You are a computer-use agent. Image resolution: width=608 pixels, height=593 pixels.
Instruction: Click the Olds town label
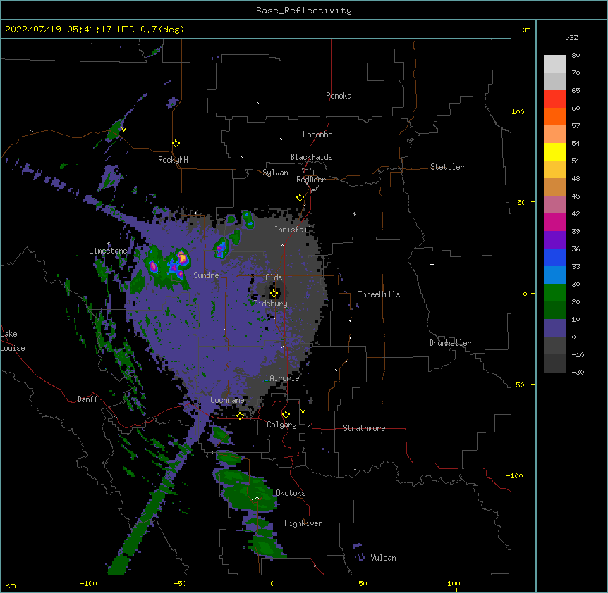[x=274, y=277]
